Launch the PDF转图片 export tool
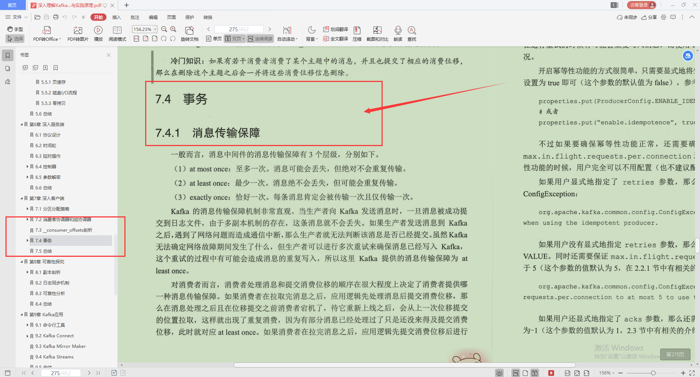The width and height of the screenshot is (700, 377). coord(77,33)
